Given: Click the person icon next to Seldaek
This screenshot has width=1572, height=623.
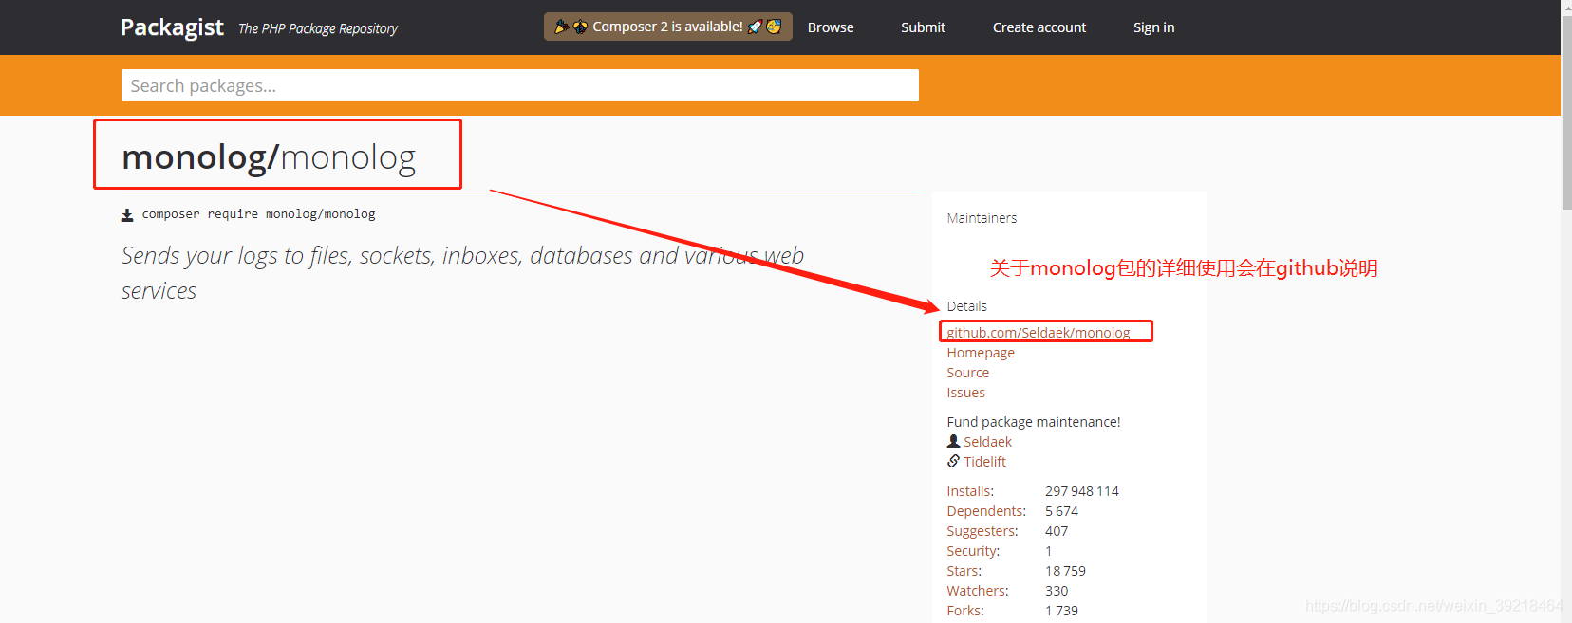Looking at the screenshot, I should (953, 441).
